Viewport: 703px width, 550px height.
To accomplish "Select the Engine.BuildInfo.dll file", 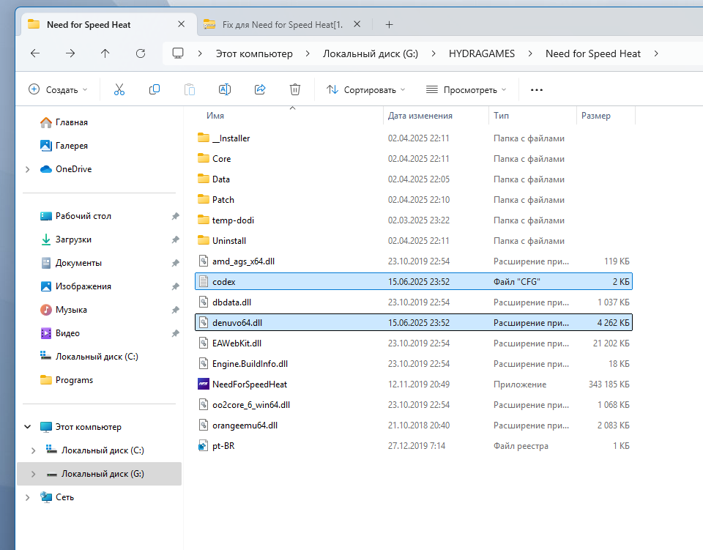I will click(413, 363).
